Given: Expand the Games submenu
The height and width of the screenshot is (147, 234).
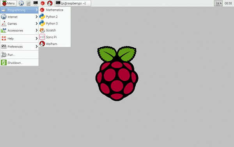Looking at the screenshot, I should (19, 23).
